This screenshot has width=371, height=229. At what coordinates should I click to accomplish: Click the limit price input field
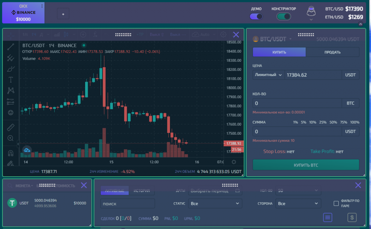(x=313, y=75)
